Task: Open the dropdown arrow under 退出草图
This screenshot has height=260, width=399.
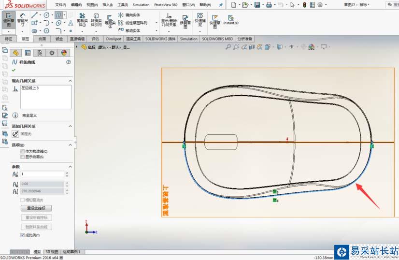Action: pyautogui.click(x=8, y=31)
